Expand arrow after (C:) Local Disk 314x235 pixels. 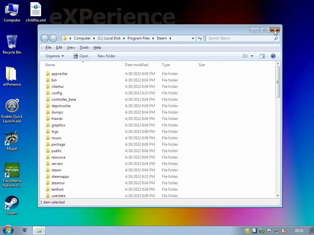point(124,38)
